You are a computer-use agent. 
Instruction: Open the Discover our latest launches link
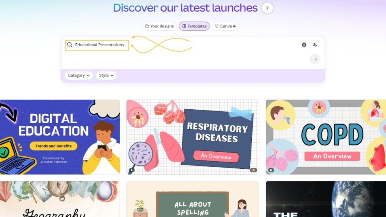coord(185,8)
